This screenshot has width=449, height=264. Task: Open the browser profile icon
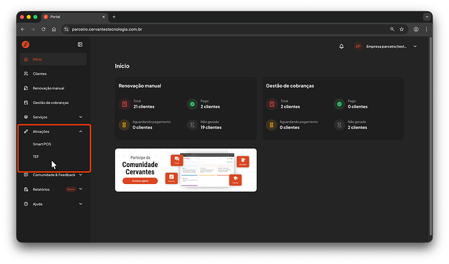pos(415,29)
